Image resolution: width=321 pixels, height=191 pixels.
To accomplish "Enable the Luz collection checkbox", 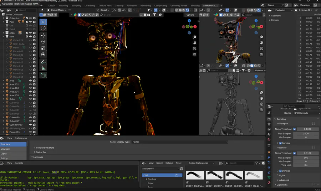I will click(27, 26).
